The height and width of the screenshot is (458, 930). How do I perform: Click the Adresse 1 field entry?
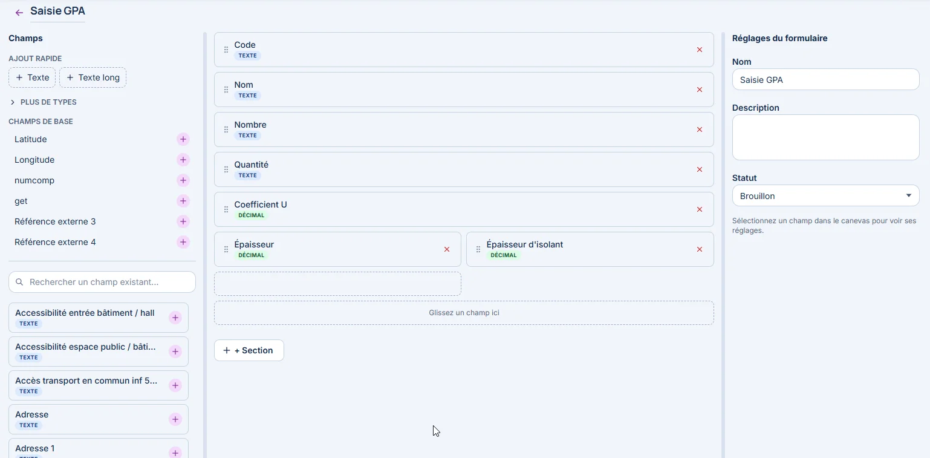point(99,448)
